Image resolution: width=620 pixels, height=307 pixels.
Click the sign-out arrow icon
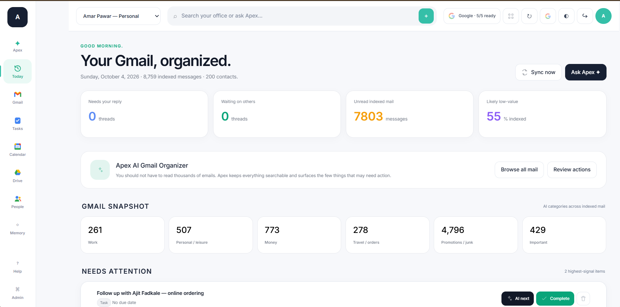point(585,16)
